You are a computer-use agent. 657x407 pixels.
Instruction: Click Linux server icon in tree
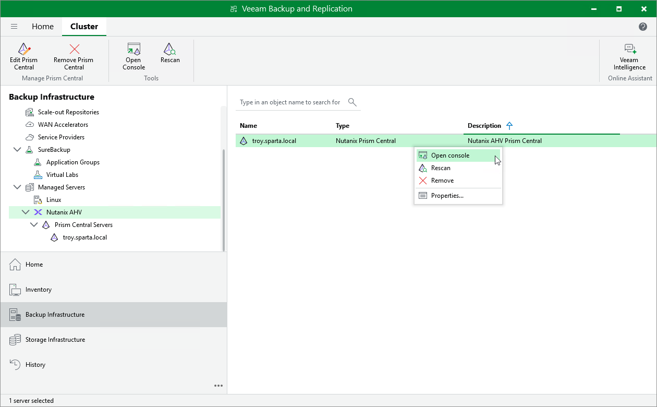point(38,200)
